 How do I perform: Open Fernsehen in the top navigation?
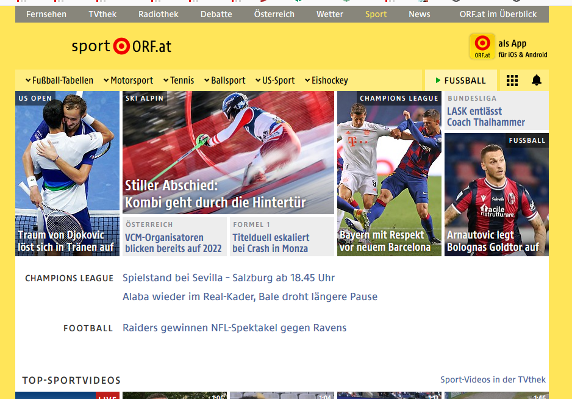pyautogui.click(x=46, y=14)
